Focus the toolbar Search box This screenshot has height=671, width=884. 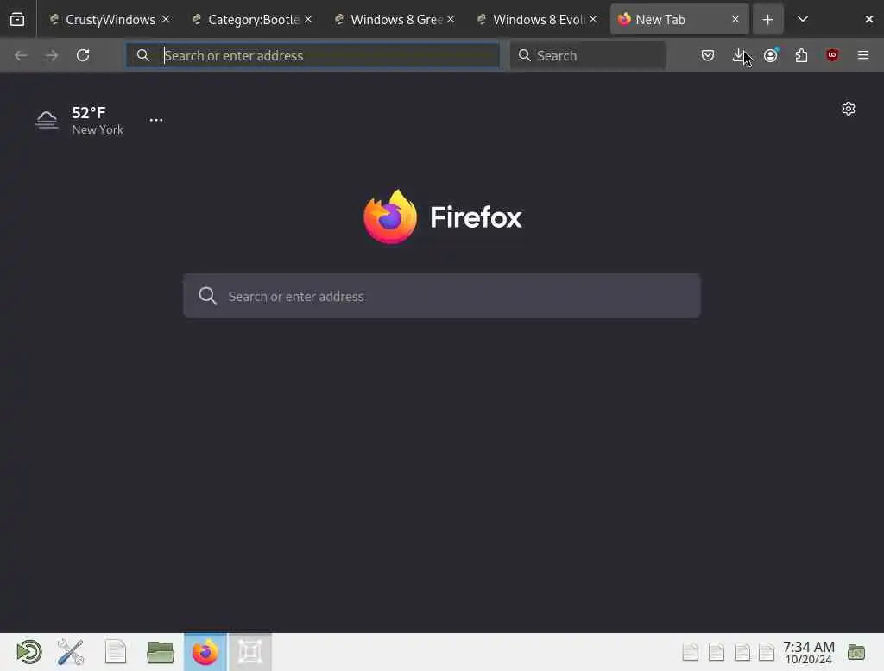click(x=588, y=55)
